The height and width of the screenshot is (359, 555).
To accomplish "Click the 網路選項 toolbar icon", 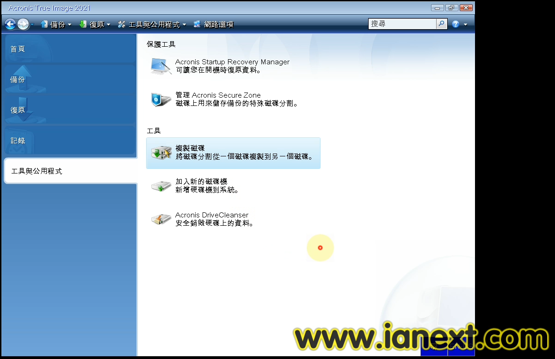I will click(x=197, y=24).
